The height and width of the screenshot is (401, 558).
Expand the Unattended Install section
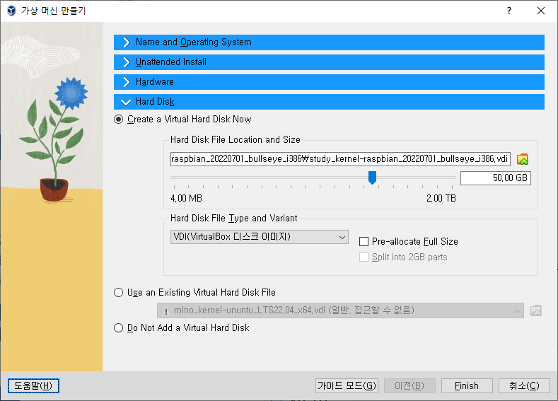[x=170, y=62]
